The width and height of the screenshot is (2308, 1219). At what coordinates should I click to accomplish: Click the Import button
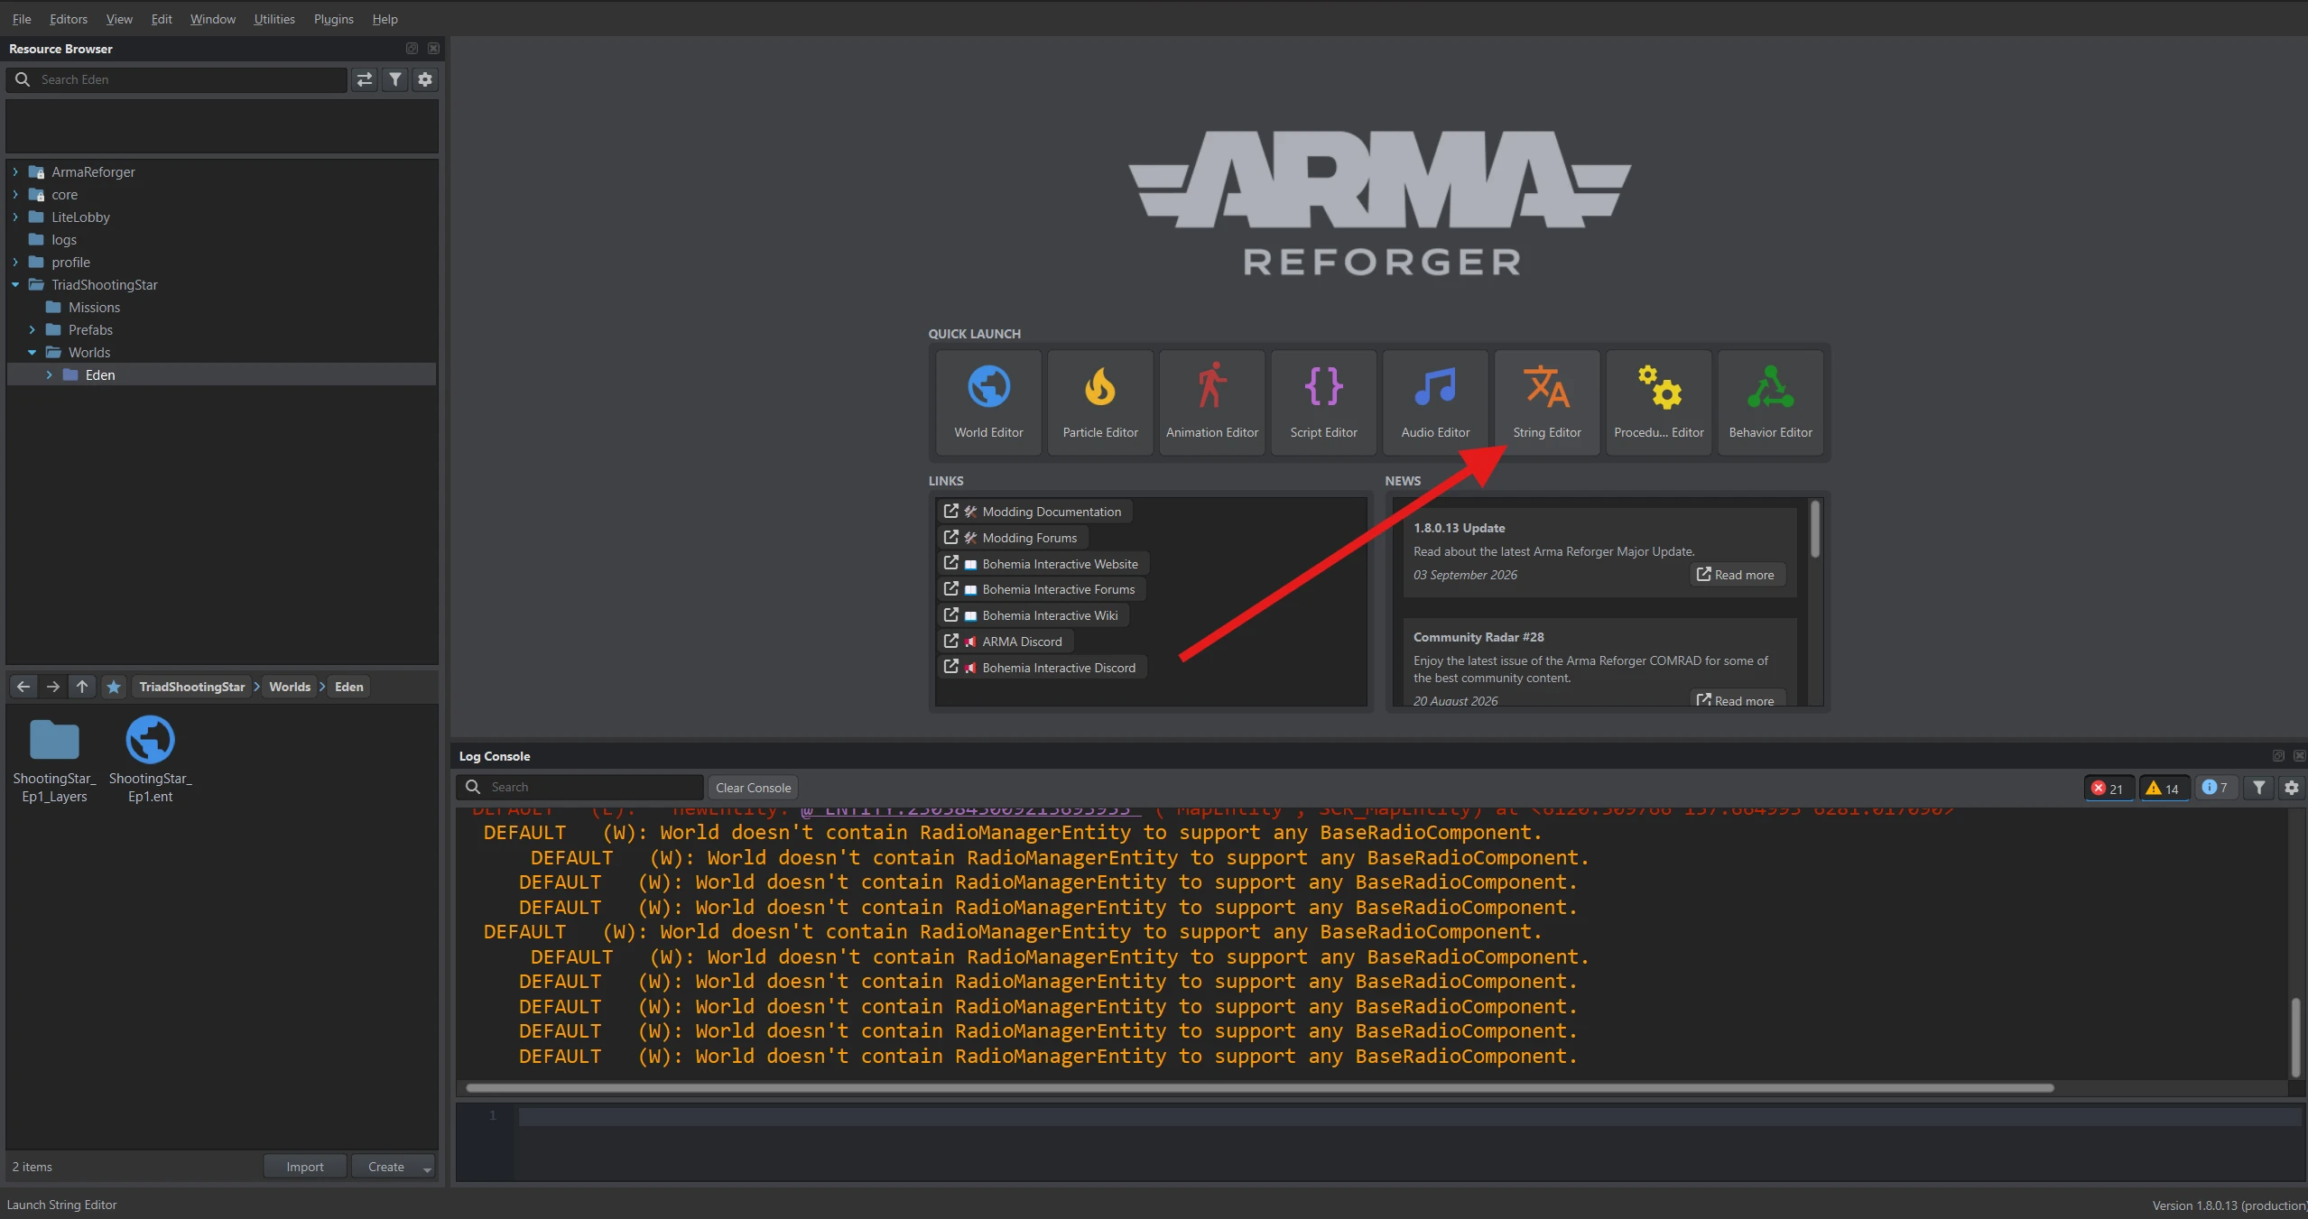pyautogui.click(x=305, y=1167)
